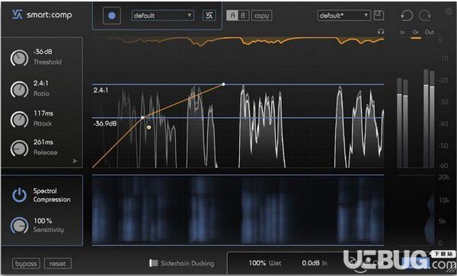Select state B in the A/B comparison
This screenshot has height=276, width=457.
[x=244, y=15]
